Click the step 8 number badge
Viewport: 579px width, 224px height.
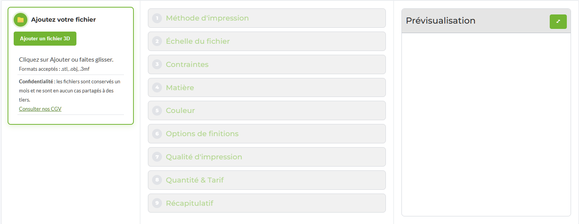click(x=157, y=180)
